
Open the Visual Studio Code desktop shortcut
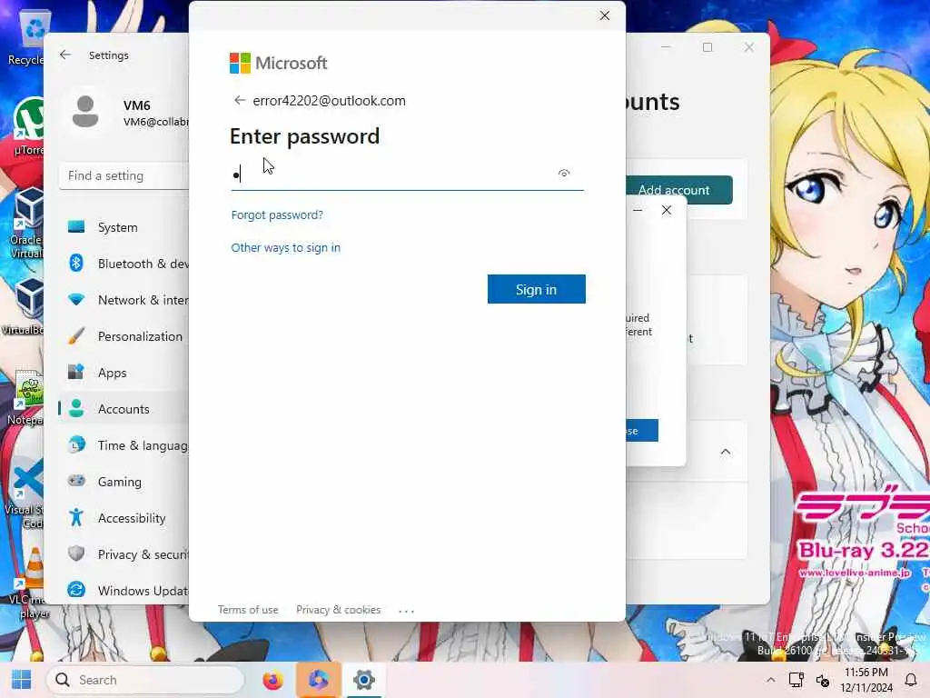coord(25,493)
